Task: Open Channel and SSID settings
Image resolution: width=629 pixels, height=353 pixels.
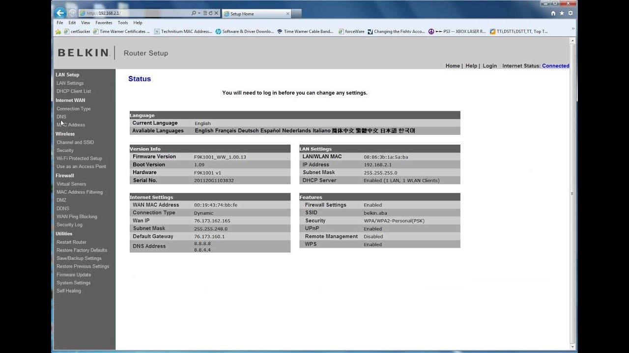Action: [x=75, y=142]
